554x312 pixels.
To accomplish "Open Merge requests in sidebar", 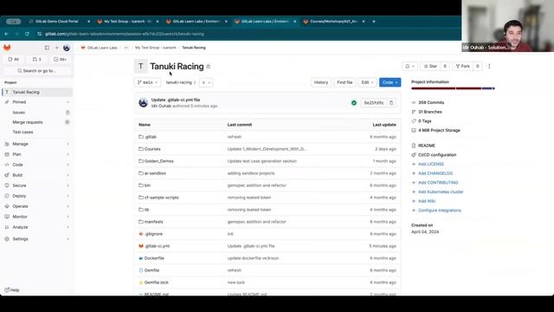I will pos(37,122).
